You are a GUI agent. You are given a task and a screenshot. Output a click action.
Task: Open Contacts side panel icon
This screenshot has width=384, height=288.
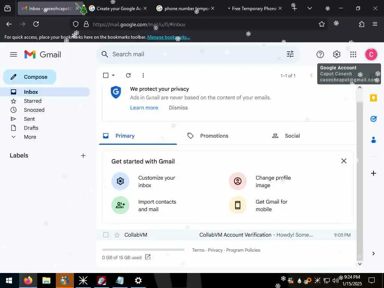(373, 140)
